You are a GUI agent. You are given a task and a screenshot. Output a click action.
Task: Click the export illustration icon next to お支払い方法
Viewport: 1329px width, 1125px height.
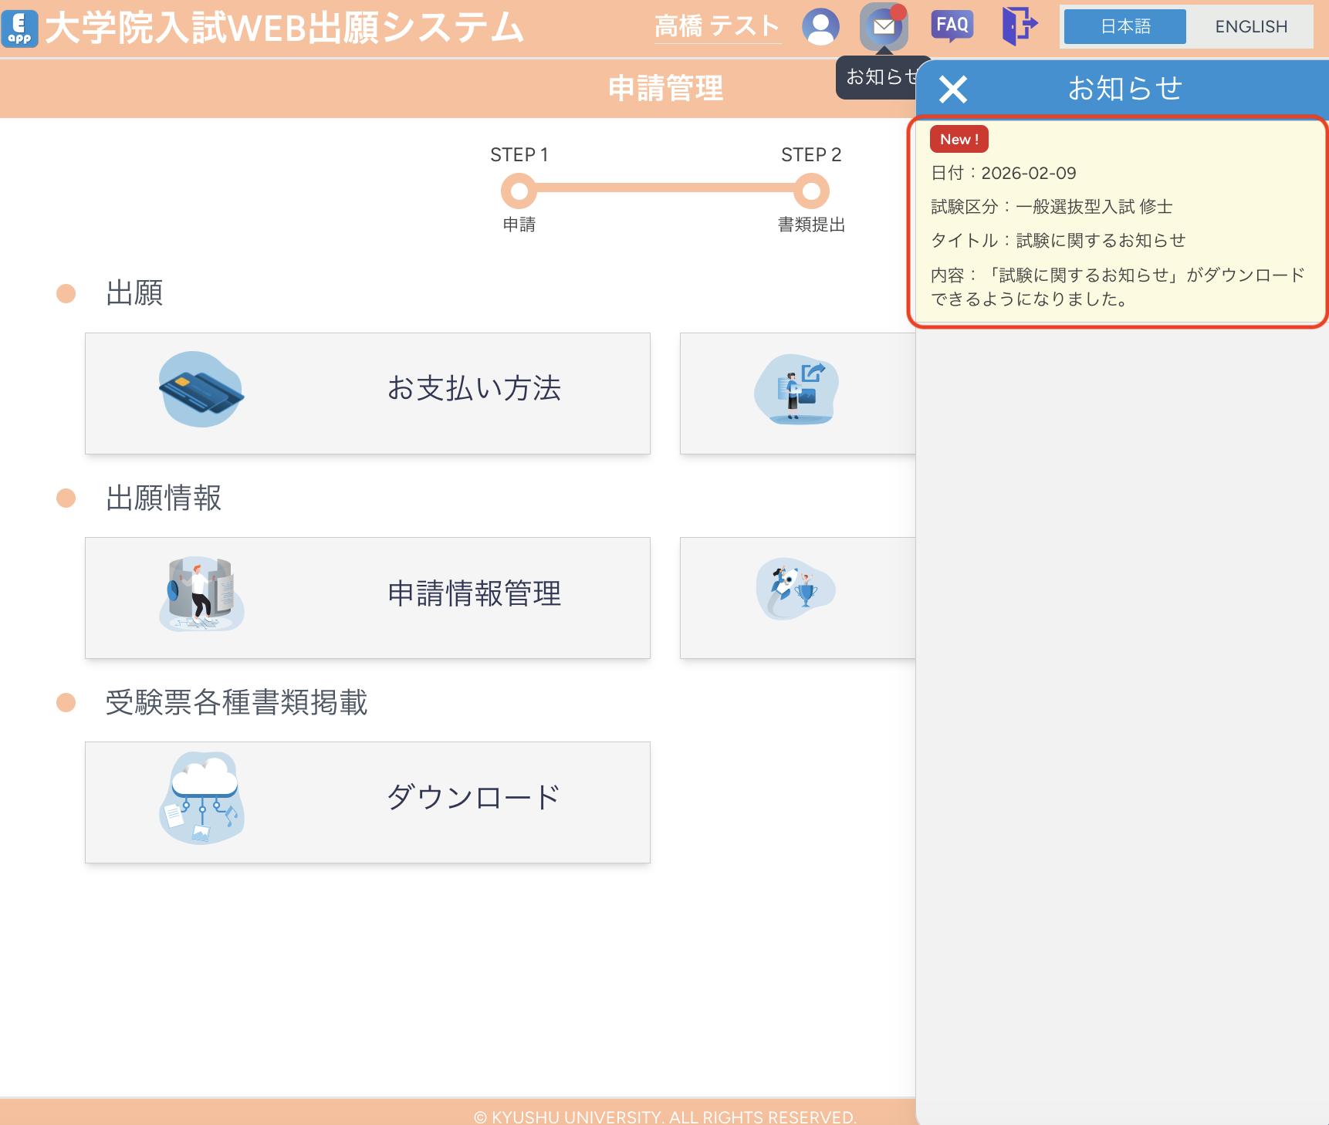[x=796, y=390]
